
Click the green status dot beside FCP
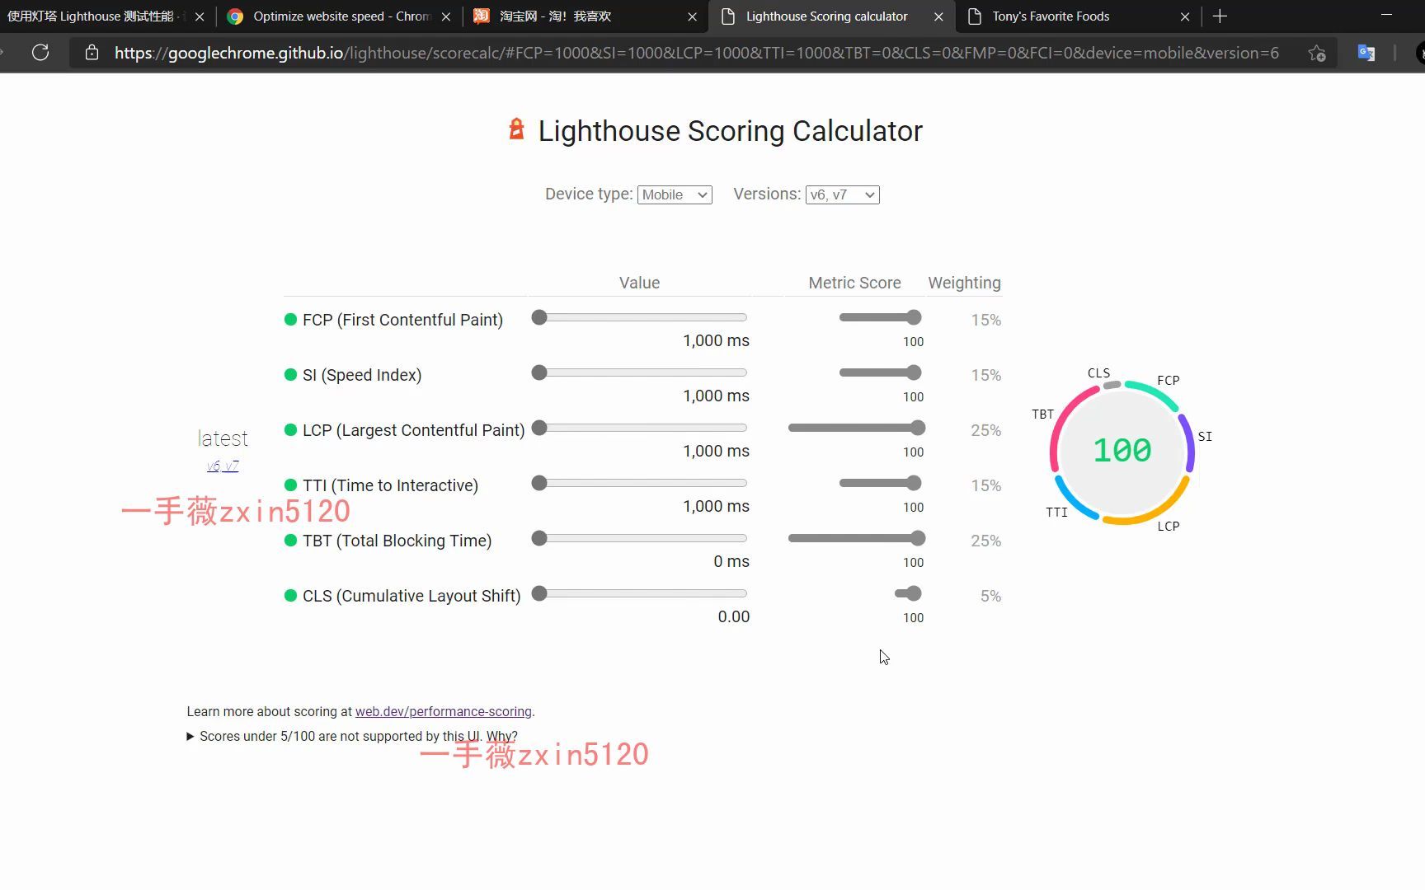[290, 319]
